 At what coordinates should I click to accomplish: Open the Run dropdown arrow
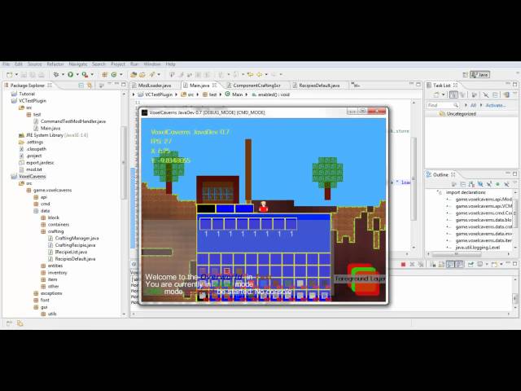coord(77,75)
